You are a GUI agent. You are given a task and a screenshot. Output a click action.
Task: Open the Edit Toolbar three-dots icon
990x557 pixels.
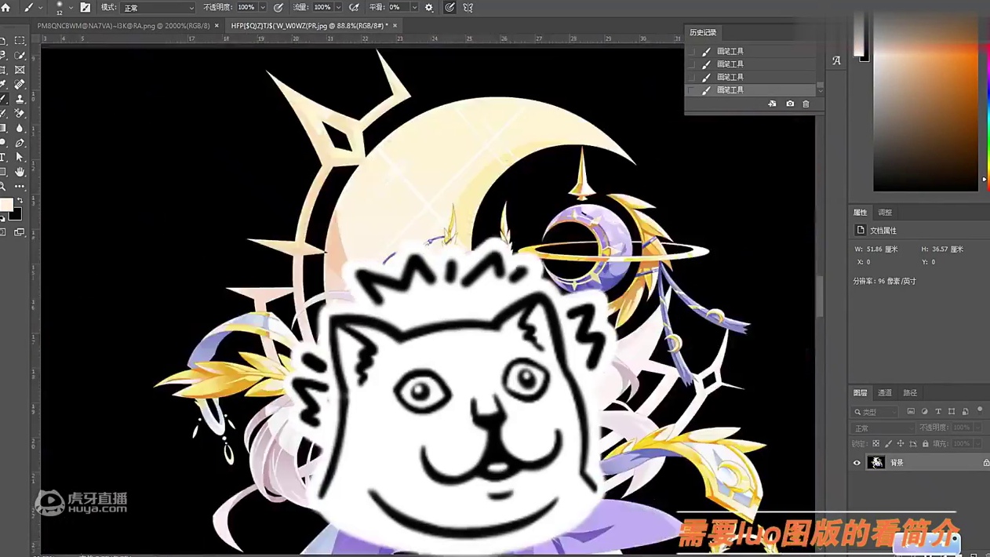(20, 187)
